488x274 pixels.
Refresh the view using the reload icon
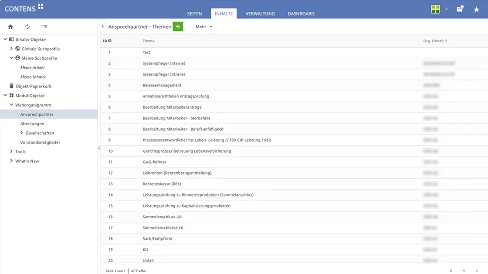[27, 26]
